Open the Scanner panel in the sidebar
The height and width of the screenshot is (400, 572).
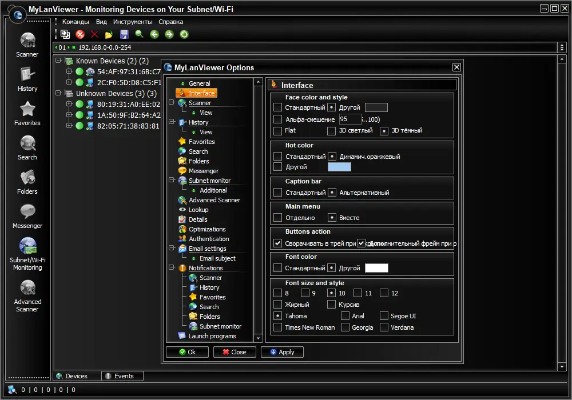[x=27, y=45]
